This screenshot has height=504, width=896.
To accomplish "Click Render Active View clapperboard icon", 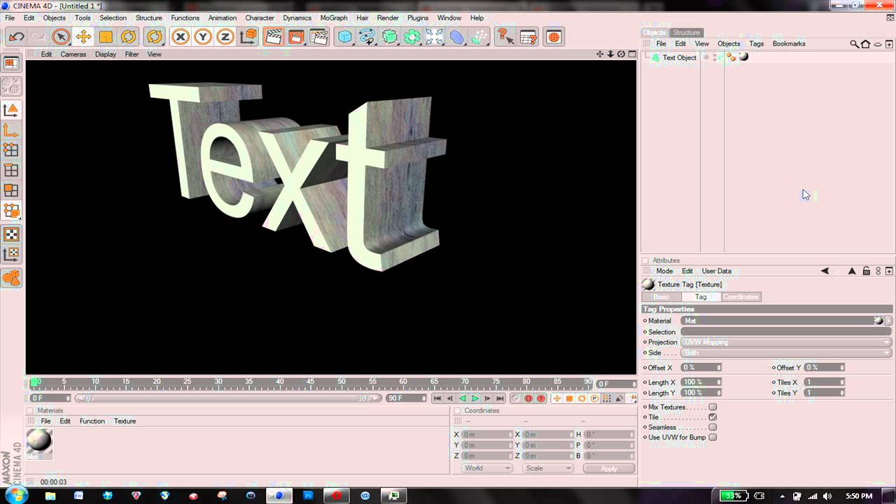I will (x=274, y=37).
